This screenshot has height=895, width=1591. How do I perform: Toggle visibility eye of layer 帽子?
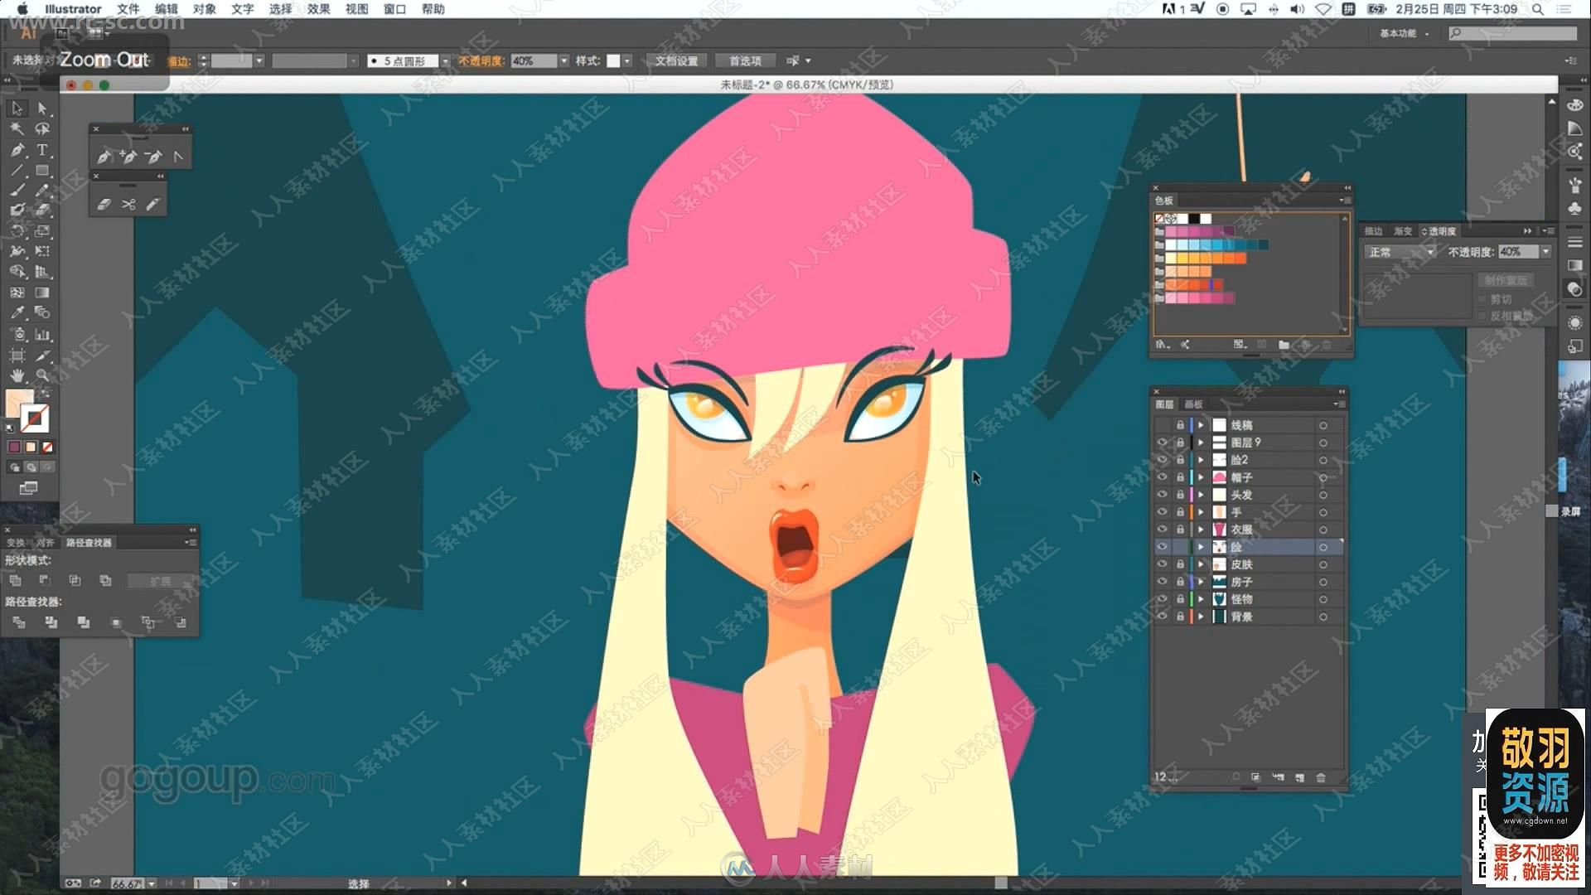pos(1162,477)
